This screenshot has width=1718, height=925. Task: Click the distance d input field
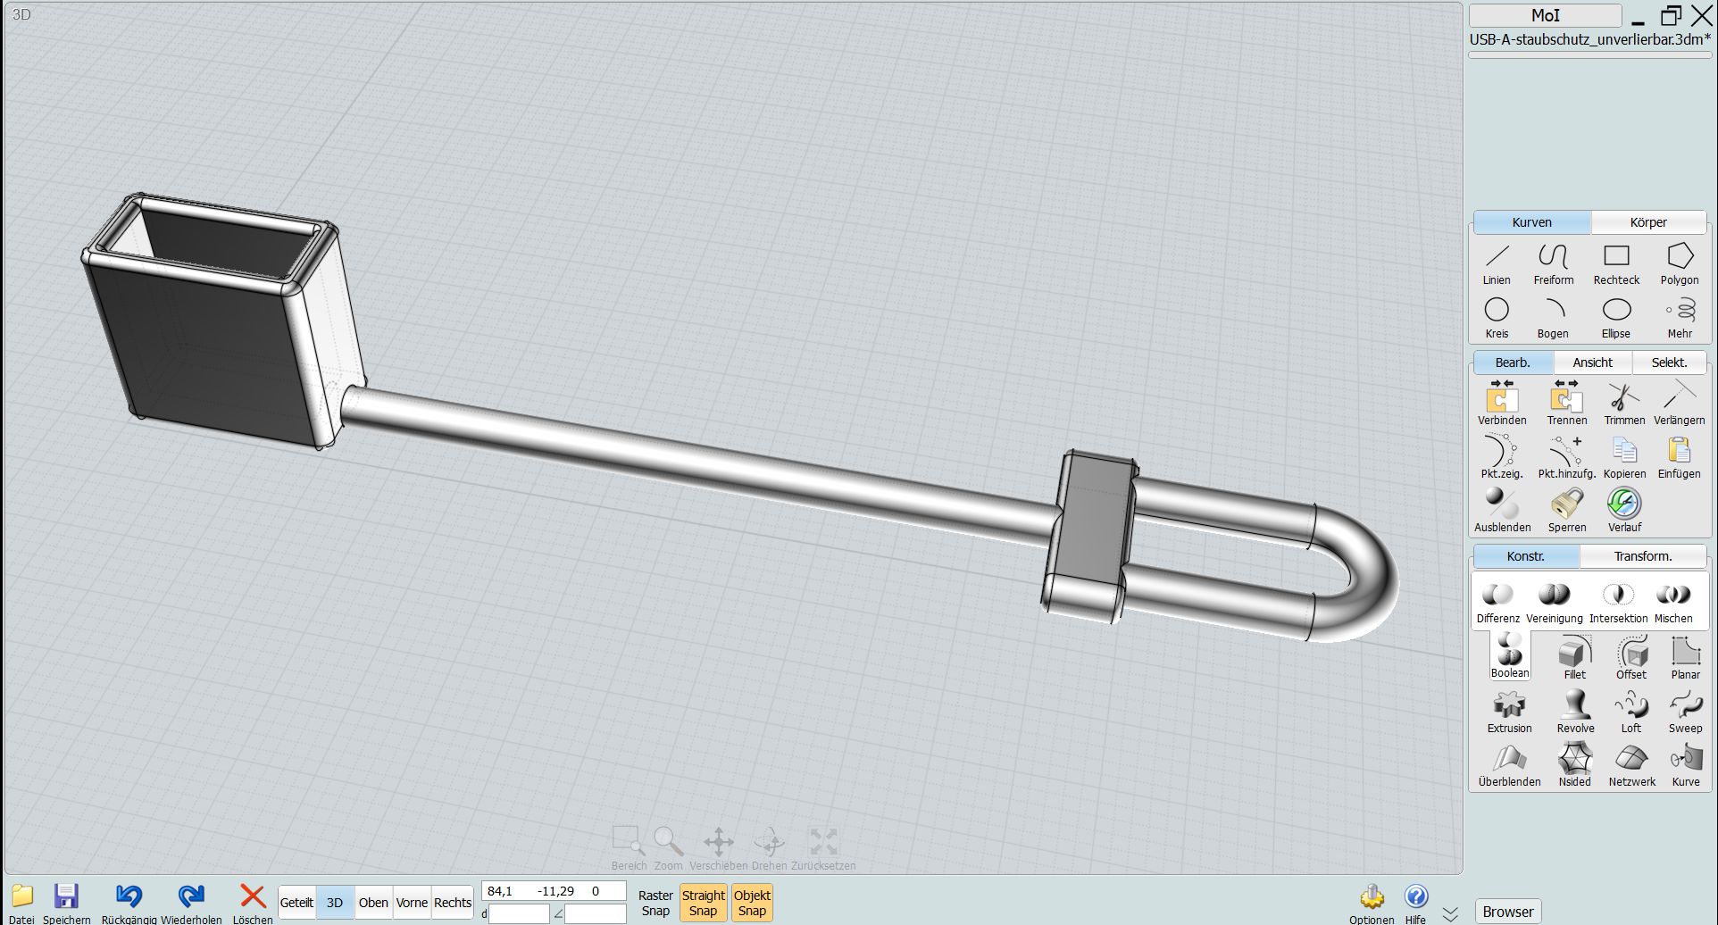point(519,913)
